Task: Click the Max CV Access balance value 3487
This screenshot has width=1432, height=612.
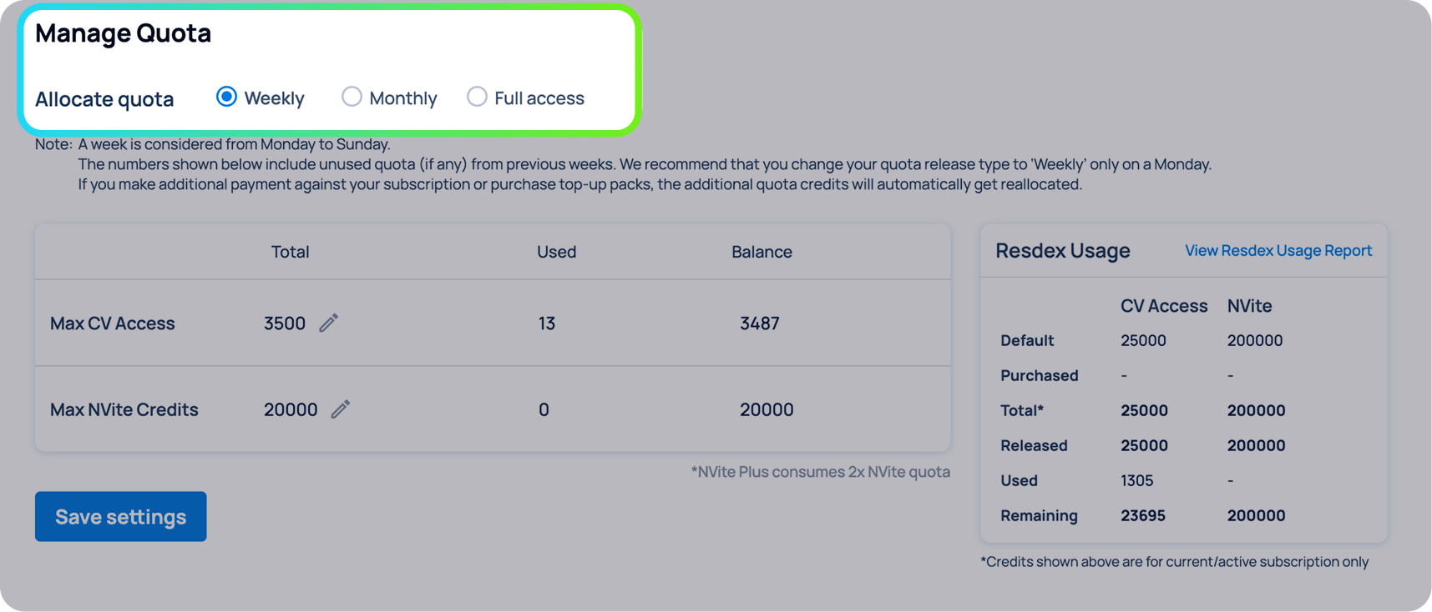Action: tap(760, 324)
